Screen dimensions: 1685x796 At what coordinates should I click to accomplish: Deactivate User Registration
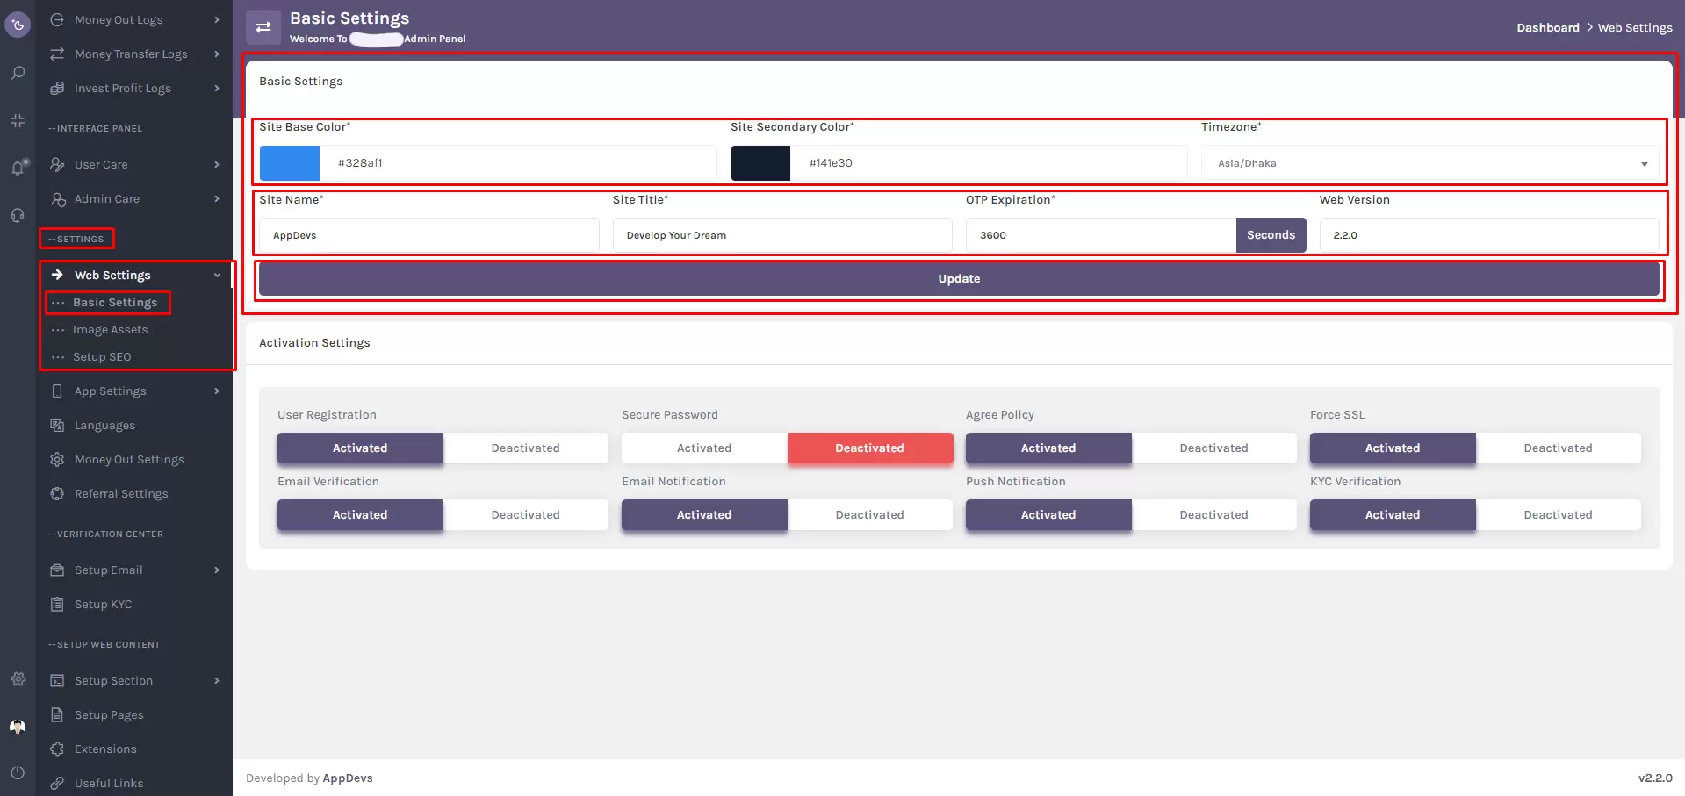(525, 448)
